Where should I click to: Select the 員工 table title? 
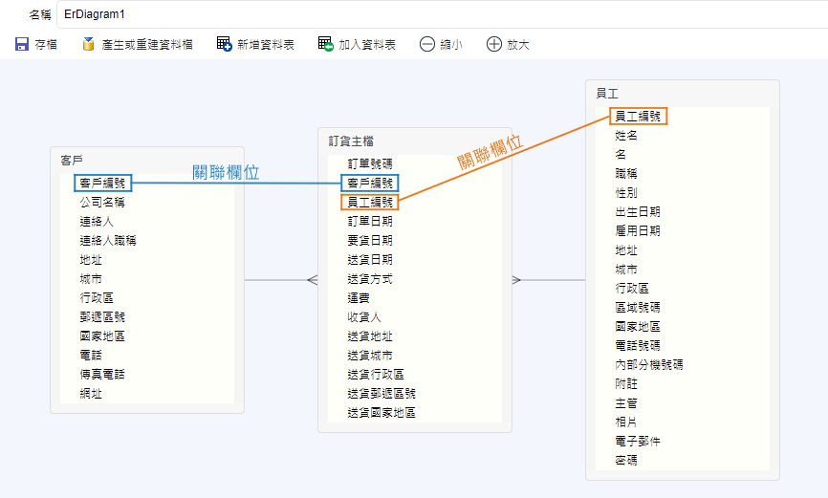pyautogui.click(x=607, y=94)
